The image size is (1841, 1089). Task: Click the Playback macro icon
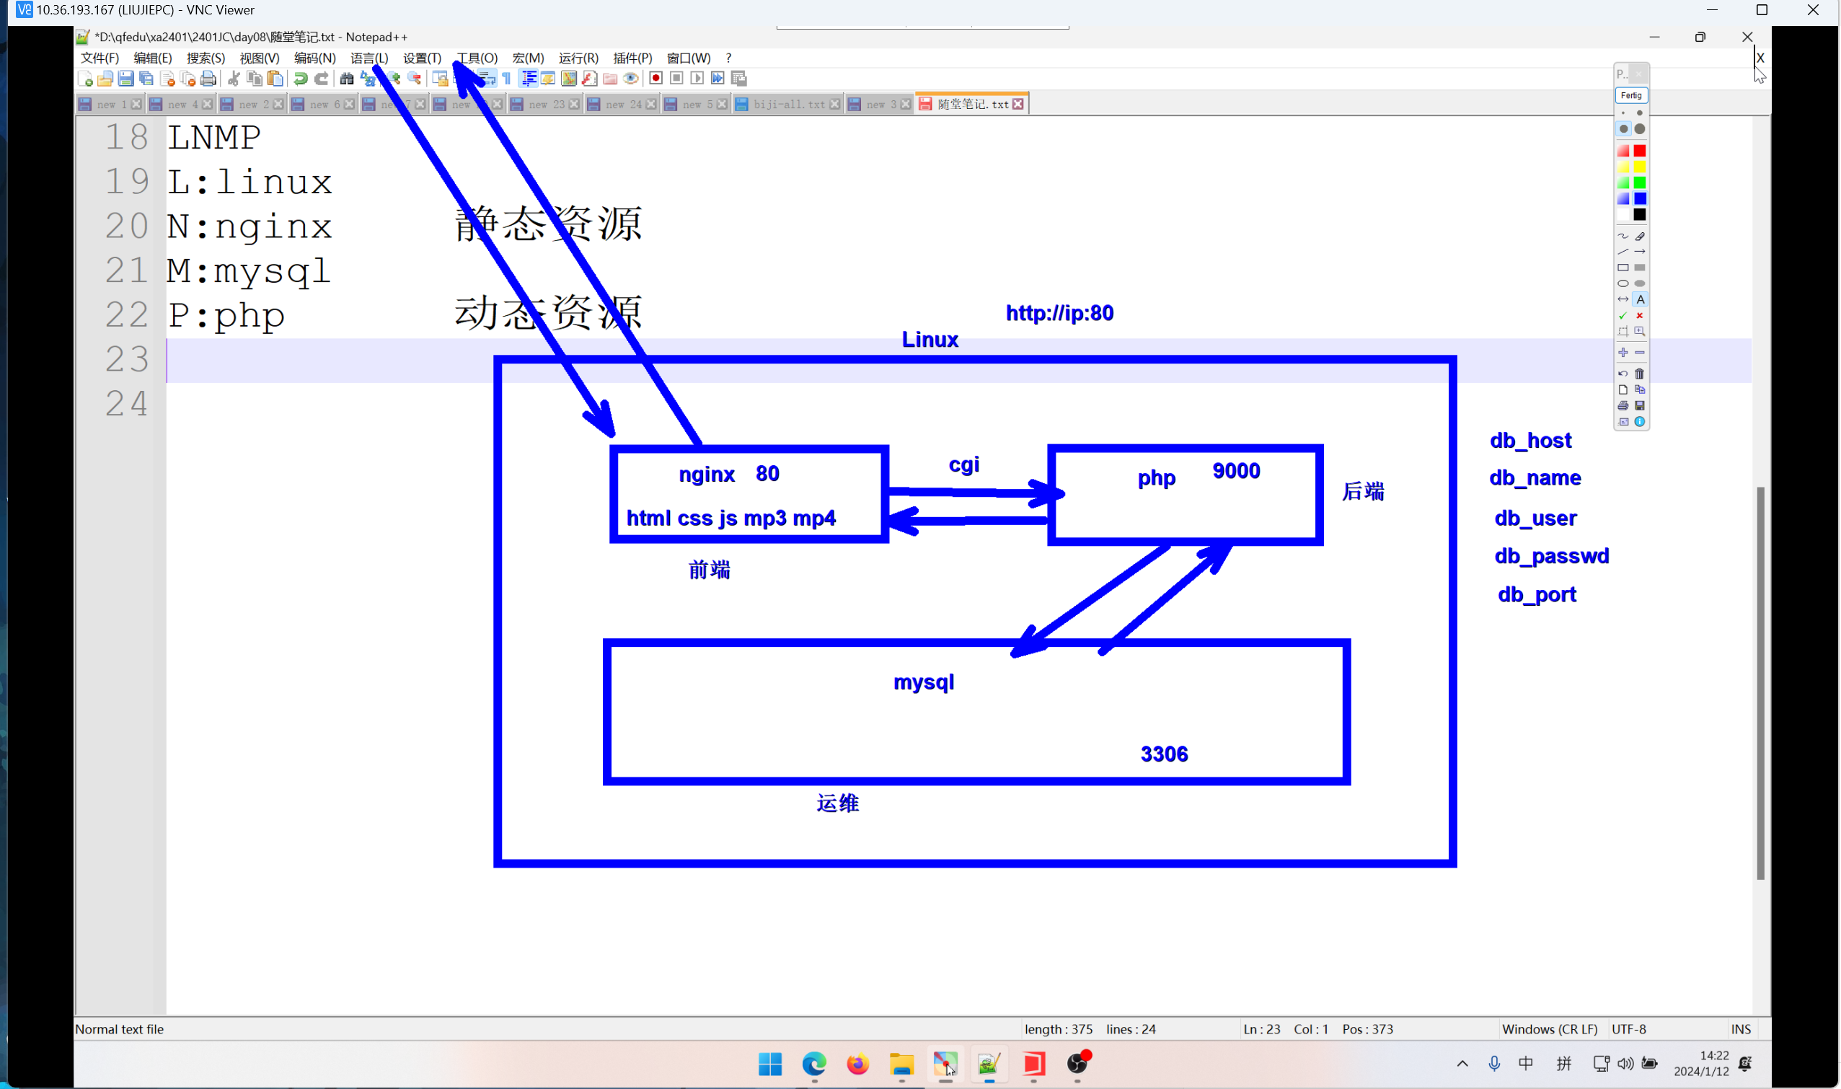point(697,78)
